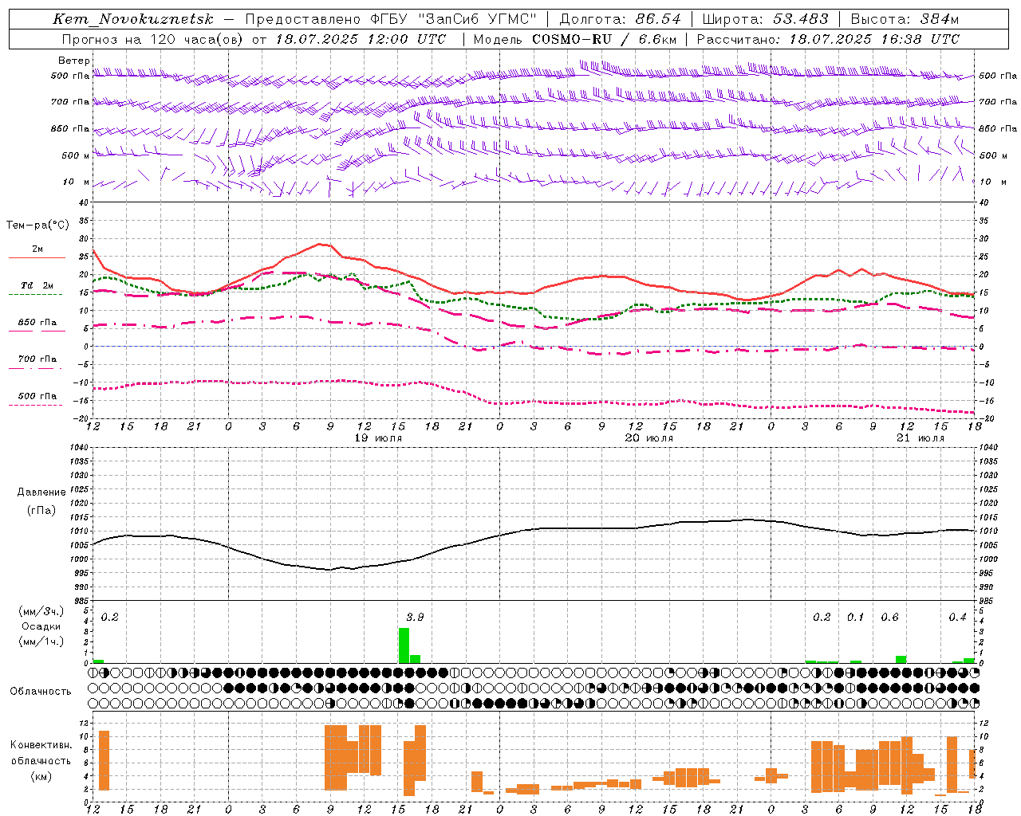Select the 'Долгота: 86.54' header field

[620, 19]
